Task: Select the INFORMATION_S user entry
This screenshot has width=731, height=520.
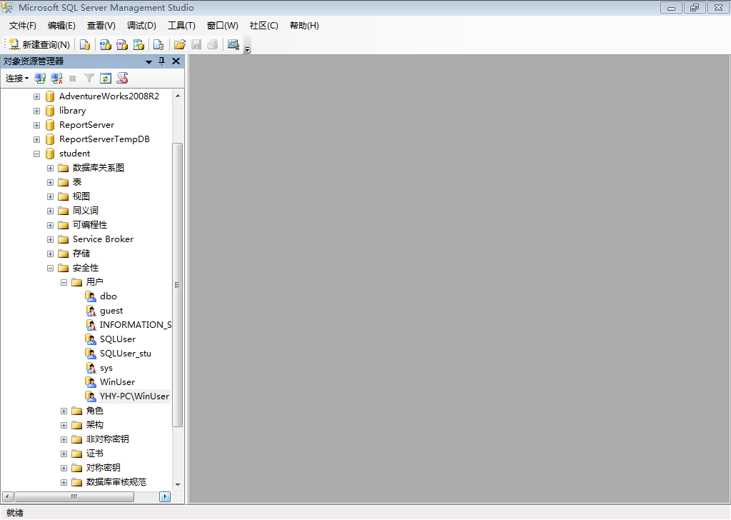Action: point(136,324)
